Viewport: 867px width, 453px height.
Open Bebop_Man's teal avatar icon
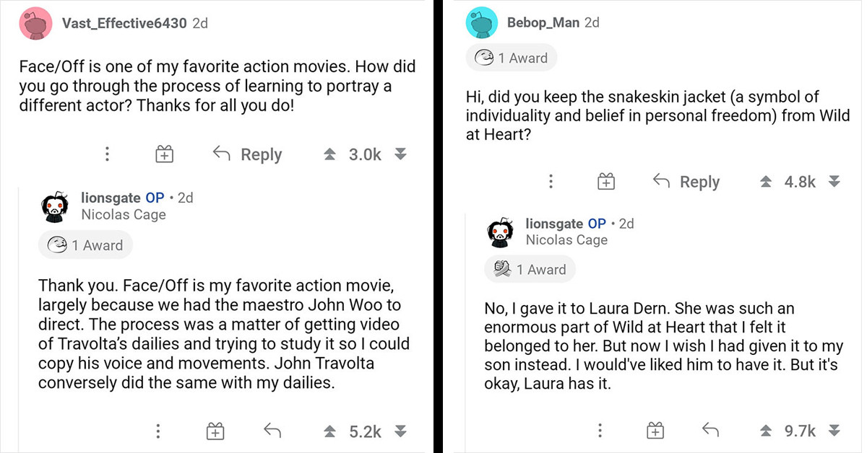pos(482,22)
